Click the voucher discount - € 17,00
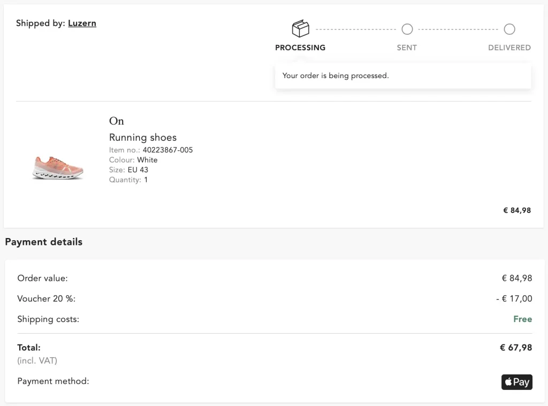Screen dimensions: 548x406 [x=514, y=298]
